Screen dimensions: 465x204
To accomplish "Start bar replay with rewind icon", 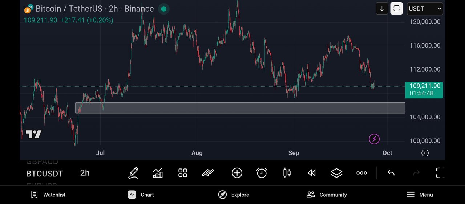I will coord(311,173).
